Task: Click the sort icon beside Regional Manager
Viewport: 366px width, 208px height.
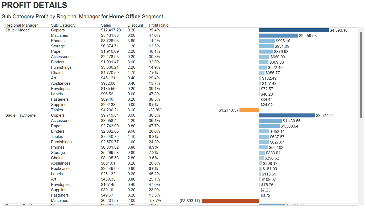Action: (44, 25)
